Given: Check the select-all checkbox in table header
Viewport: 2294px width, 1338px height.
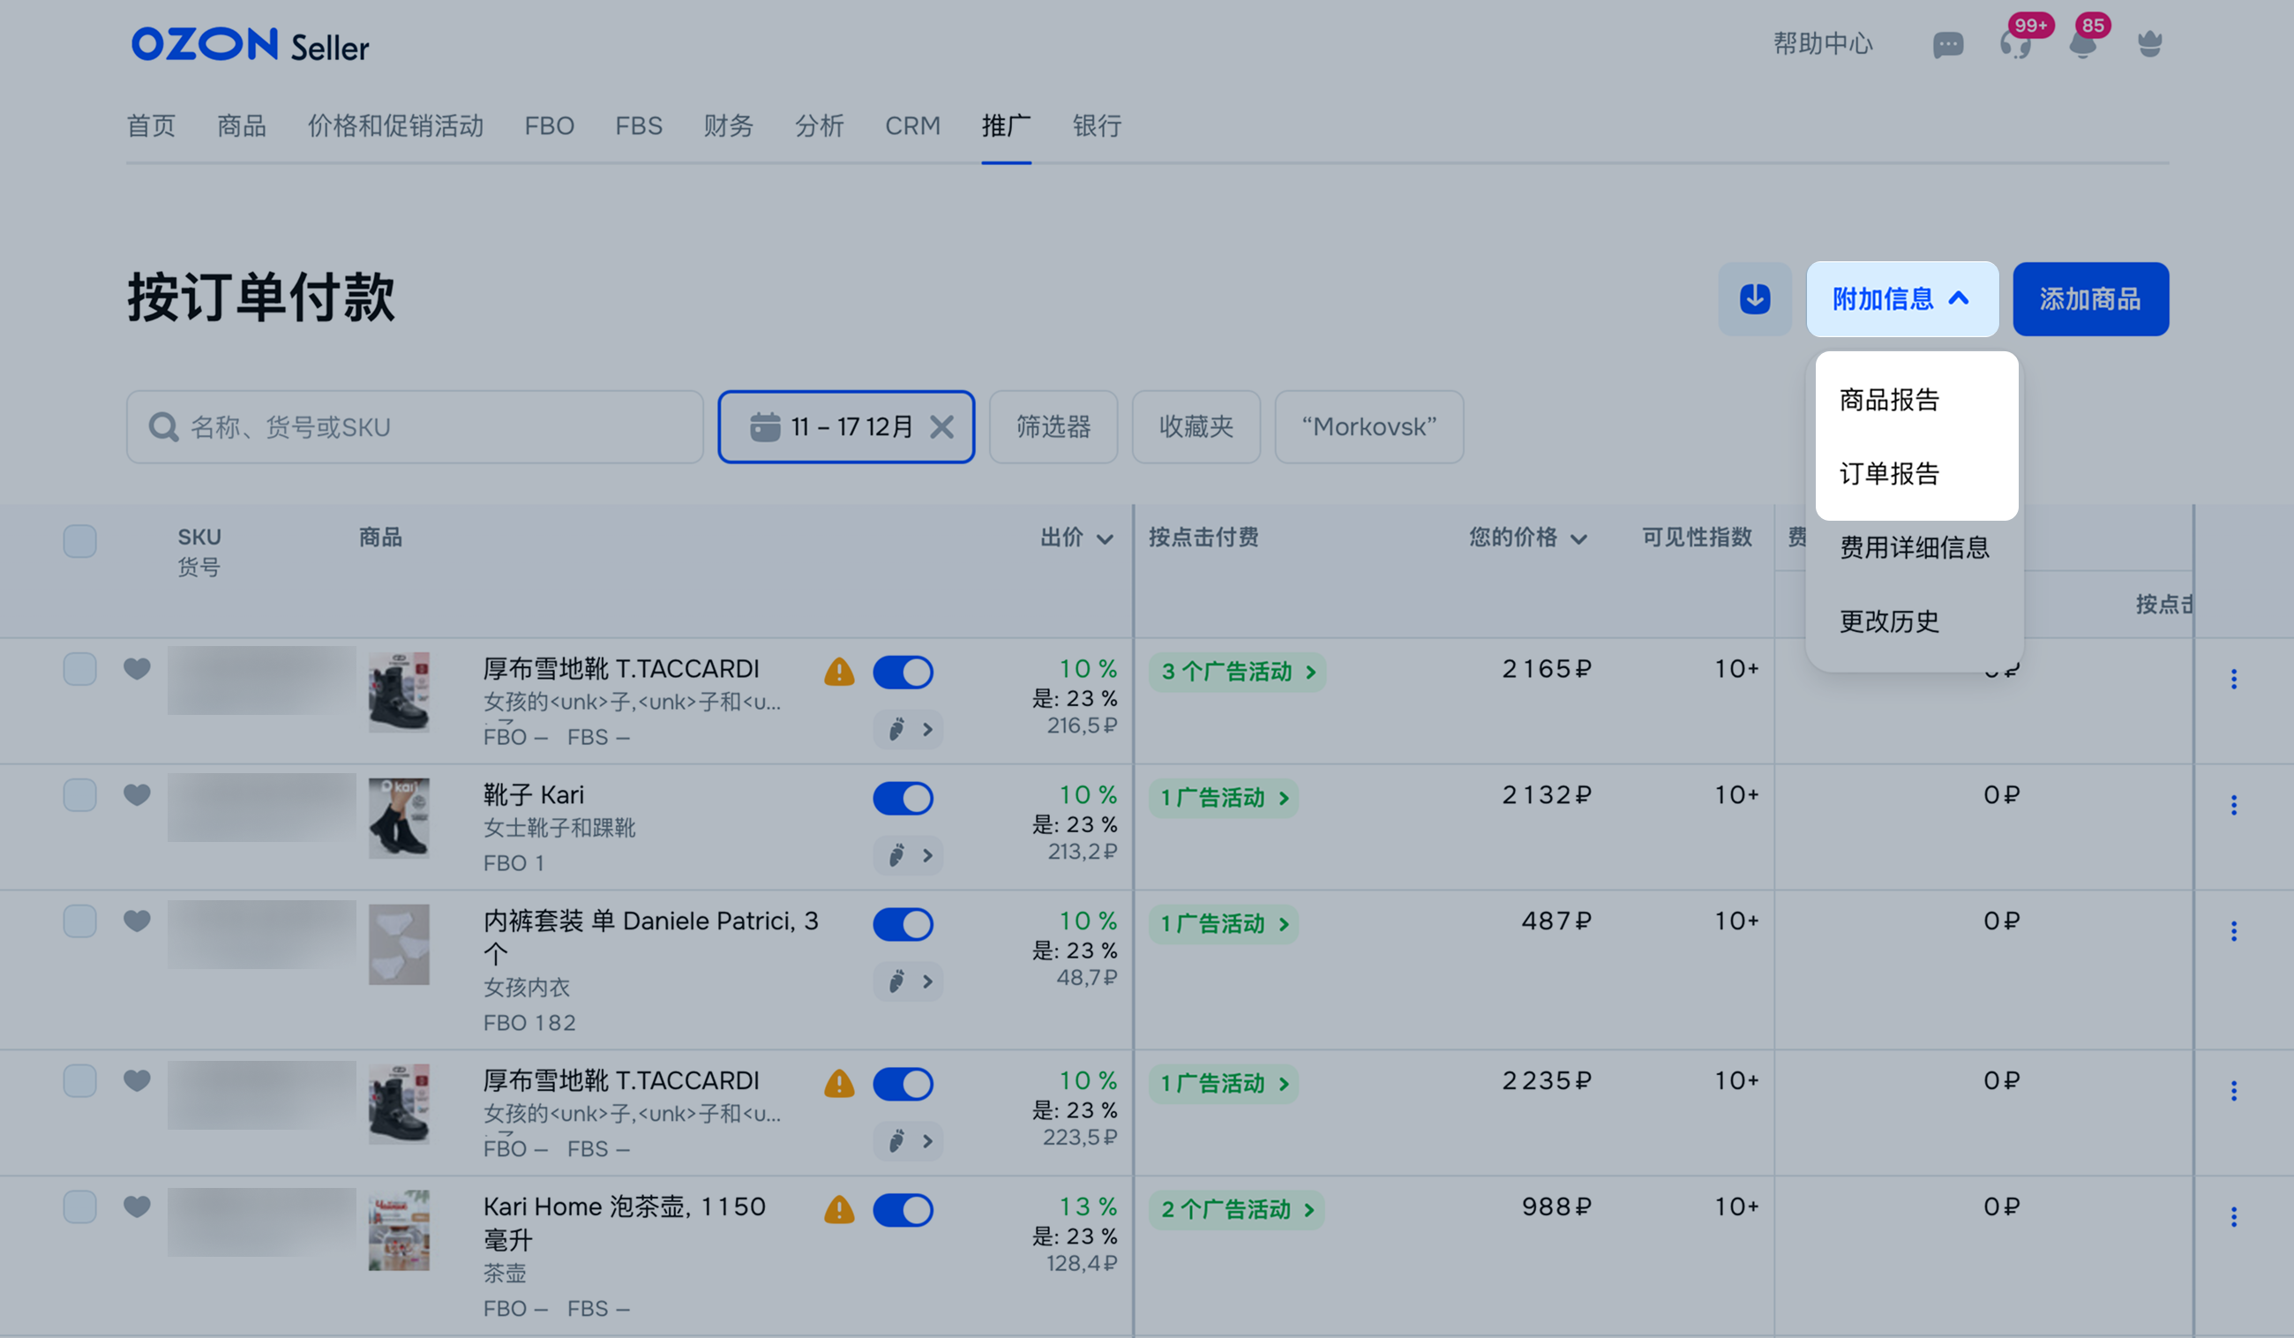Looking at the screenshot, I should tap(80, 541).
